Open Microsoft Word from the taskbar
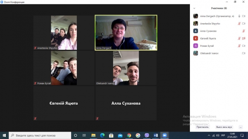Viewport: 248px width, 139px height. coord(156,136)
